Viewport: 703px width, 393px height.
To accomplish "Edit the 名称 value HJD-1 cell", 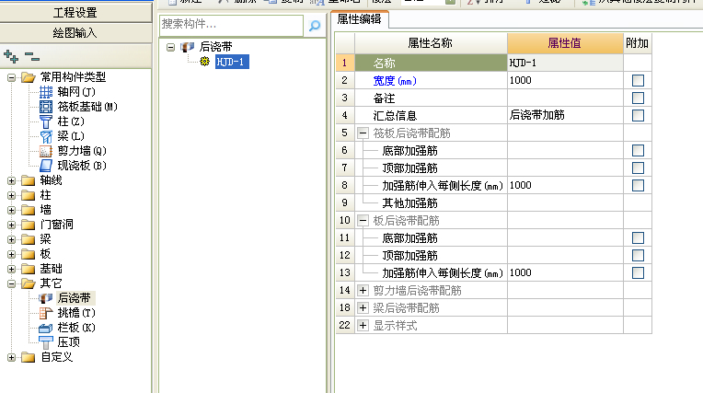I will 565,63.
